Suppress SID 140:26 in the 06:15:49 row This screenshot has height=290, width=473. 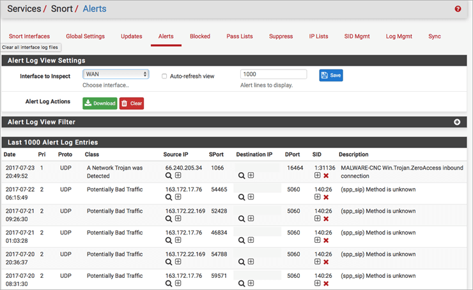pos(317,197)
